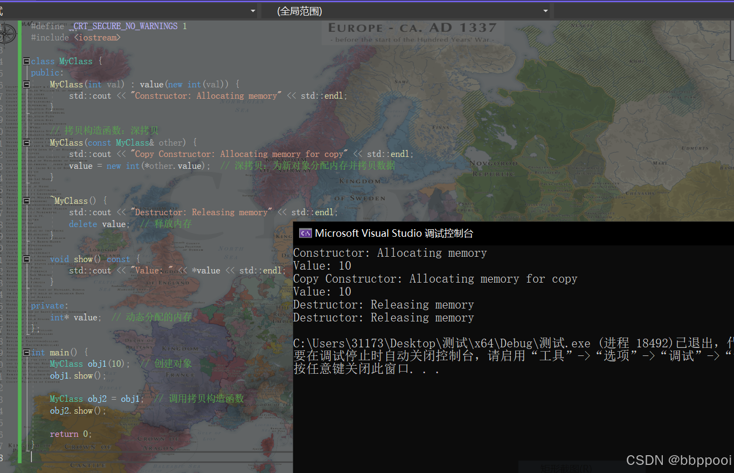The width and height of the screenshot is (734, 473).
Task: Collapse the class MyClass code block
Action: (x=26, y=61)
